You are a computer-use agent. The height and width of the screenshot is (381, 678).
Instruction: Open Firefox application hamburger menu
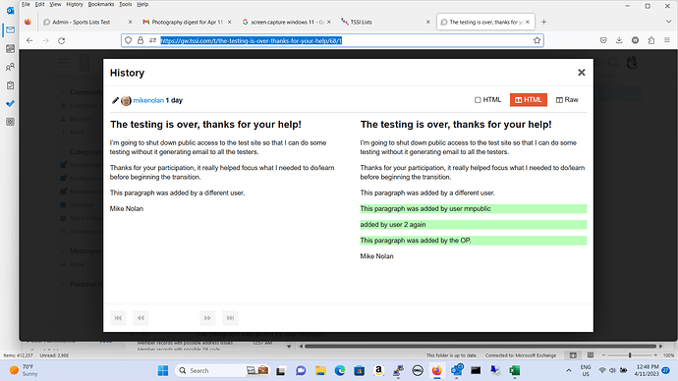667,40
